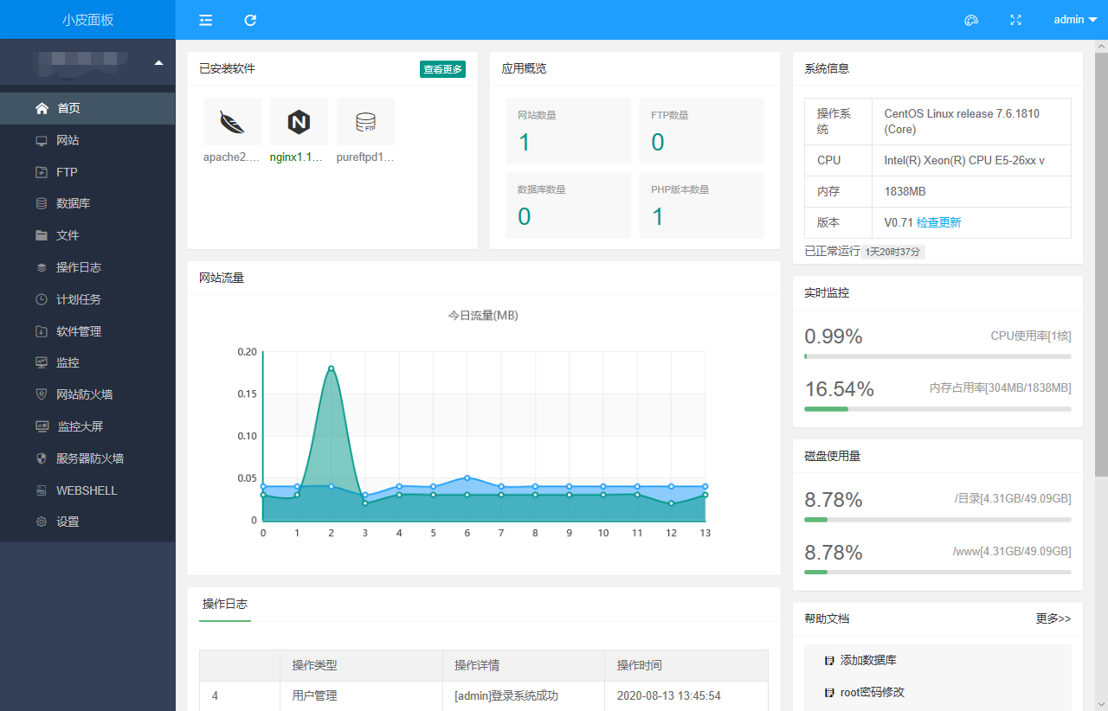This screenshot has height=711, width=1108.
Task: Open the FTP sidebar item
Action: pyautogui.click(x=87, y=172)
